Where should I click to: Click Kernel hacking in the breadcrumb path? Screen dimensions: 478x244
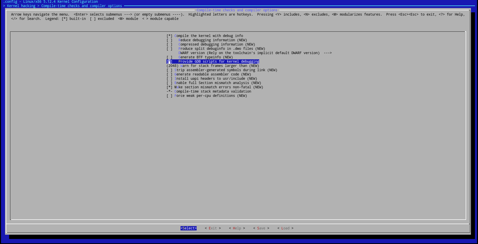click(21, 6)
